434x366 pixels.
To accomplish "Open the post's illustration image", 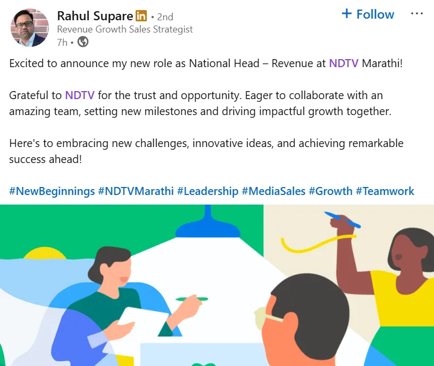I will point(217,285).
